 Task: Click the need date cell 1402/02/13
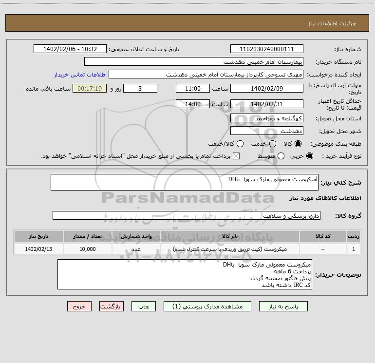point(38,249)
